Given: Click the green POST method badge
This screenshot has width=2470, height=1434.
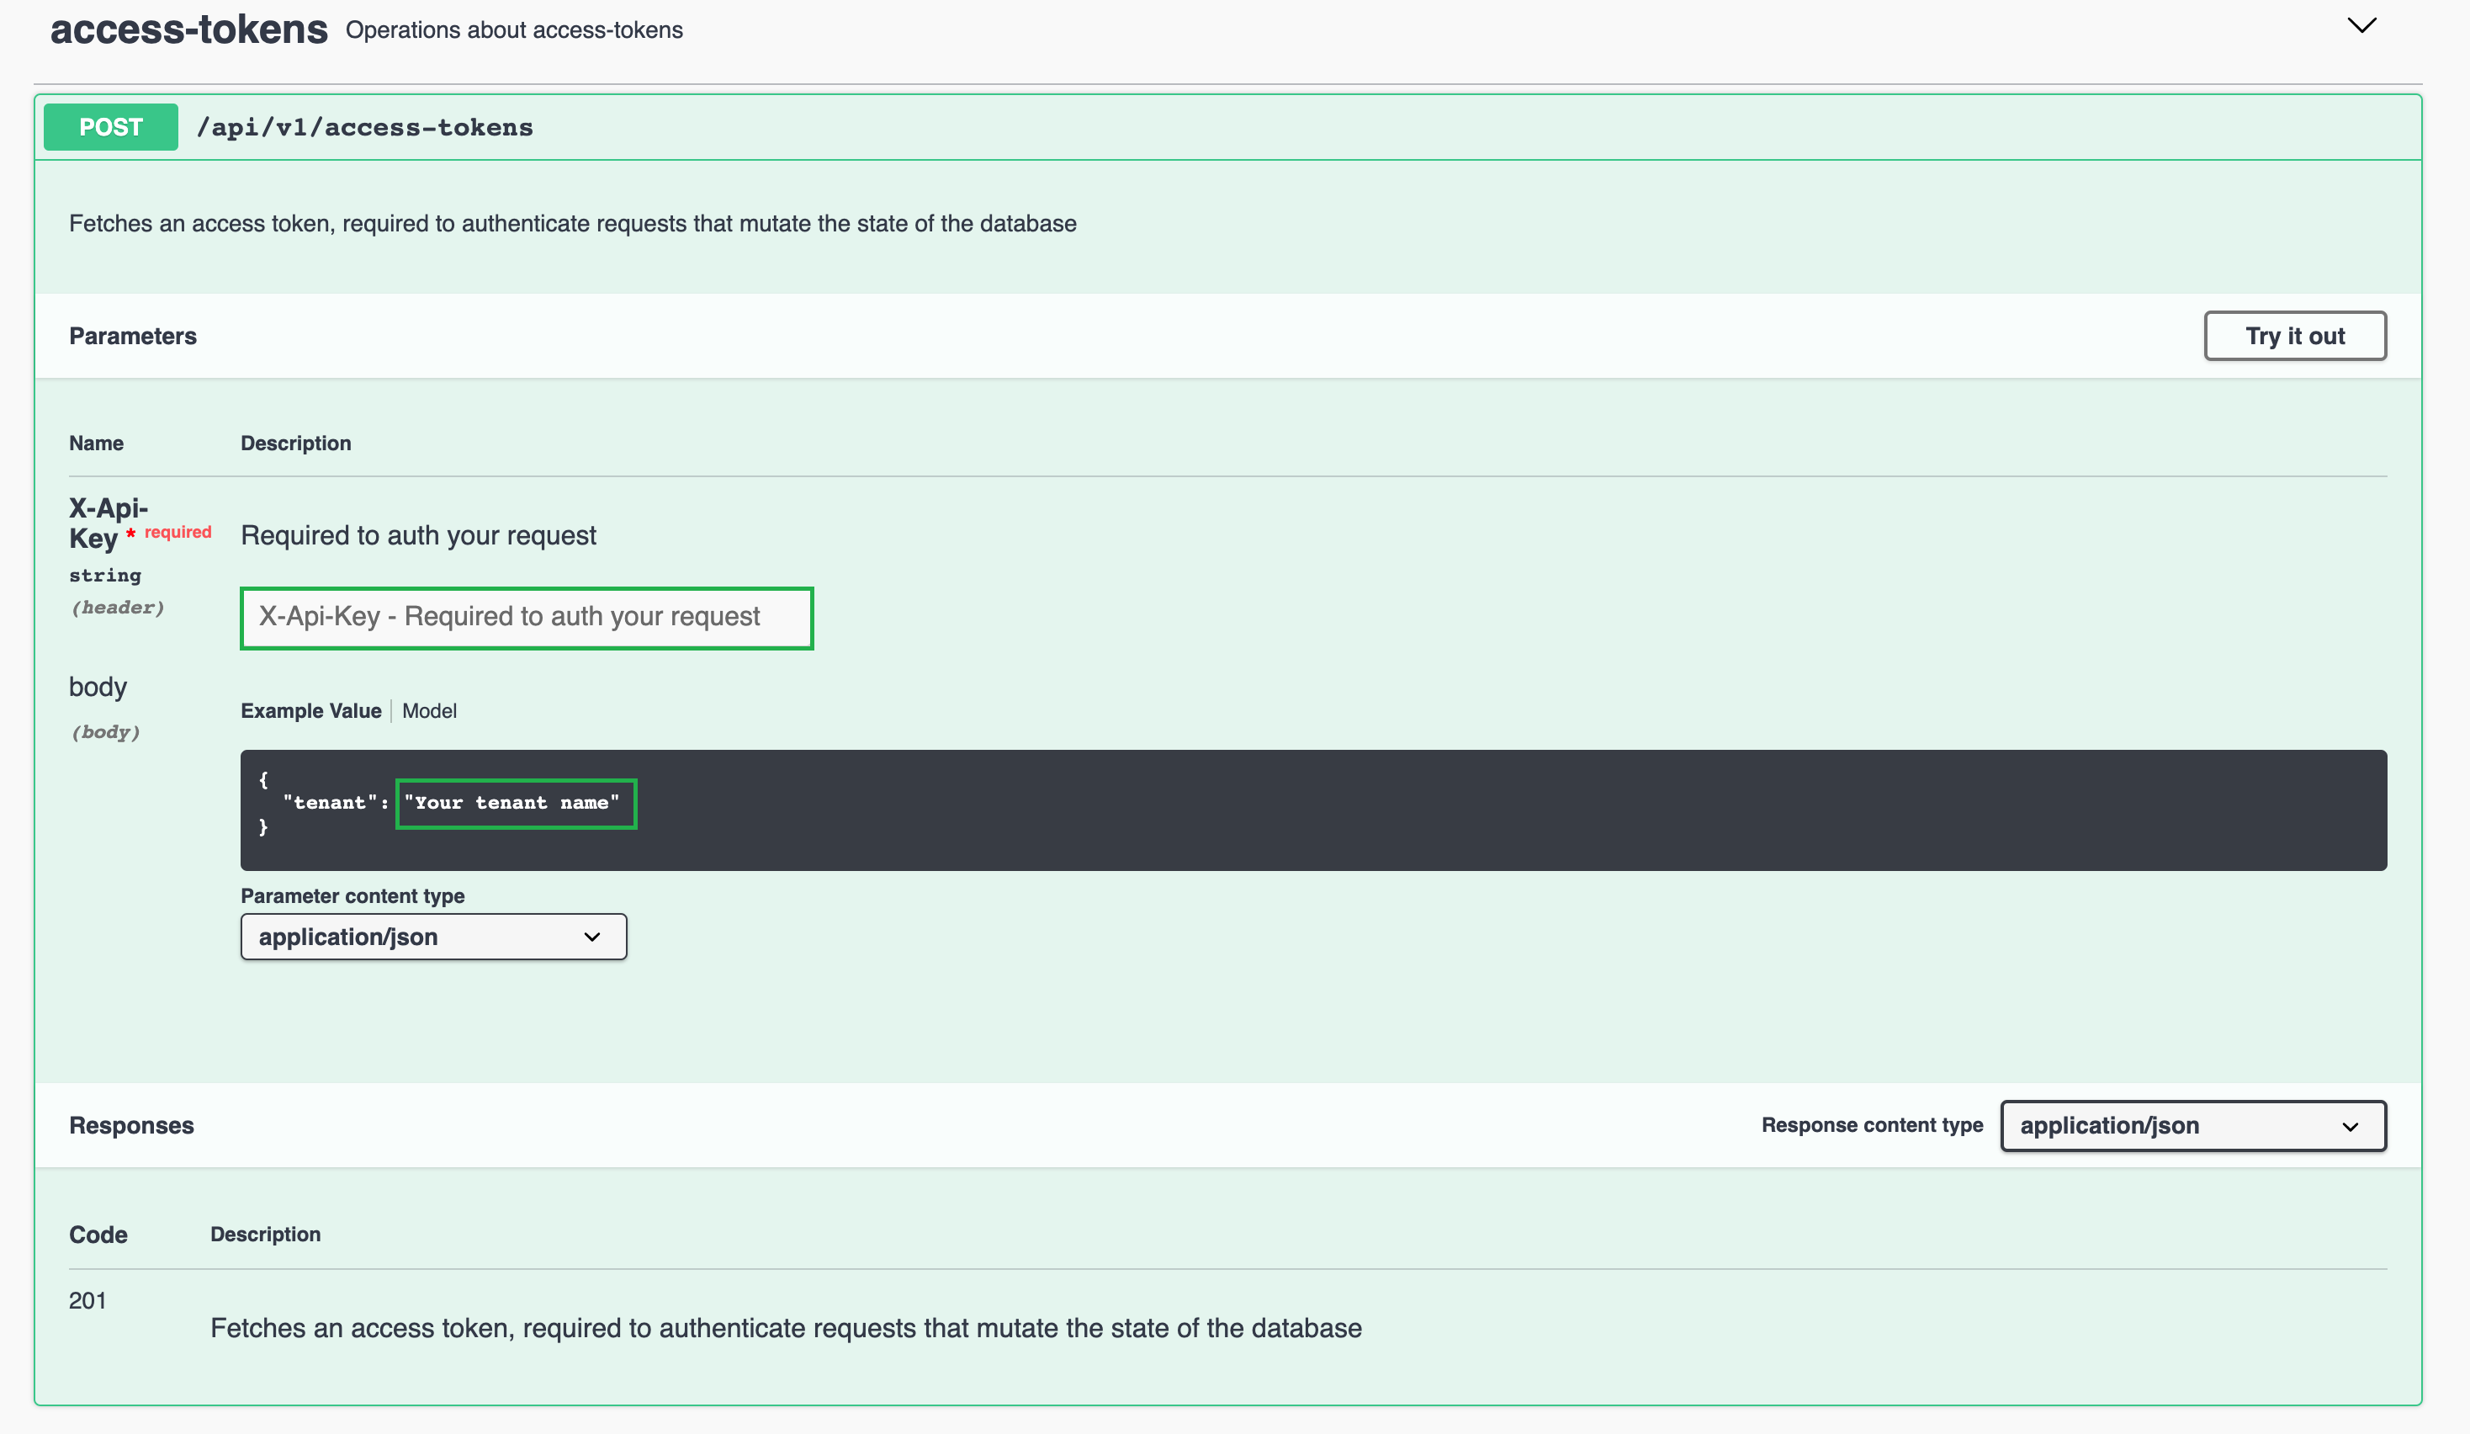Looking at the screenshot, I should point(111,127).
